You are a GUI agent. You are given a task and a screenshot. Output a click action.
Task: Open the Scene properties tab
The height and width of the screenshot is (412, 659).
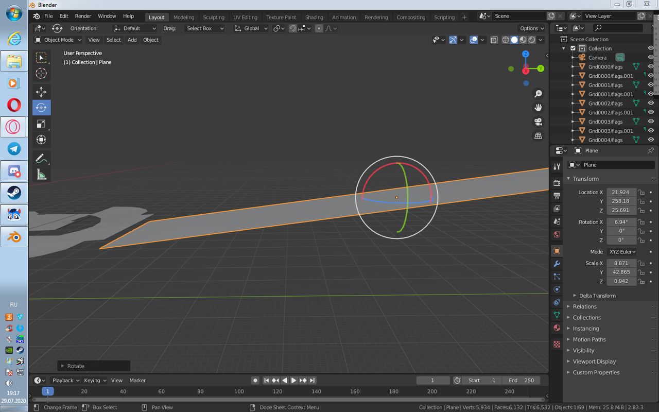[557, 221]
